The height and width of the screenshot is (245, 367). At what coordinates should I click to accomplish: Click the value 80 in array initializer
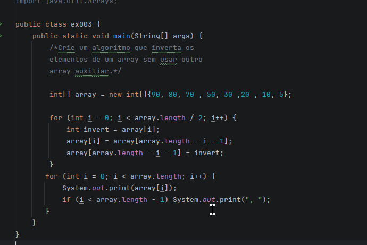click(x=173, y=95)
